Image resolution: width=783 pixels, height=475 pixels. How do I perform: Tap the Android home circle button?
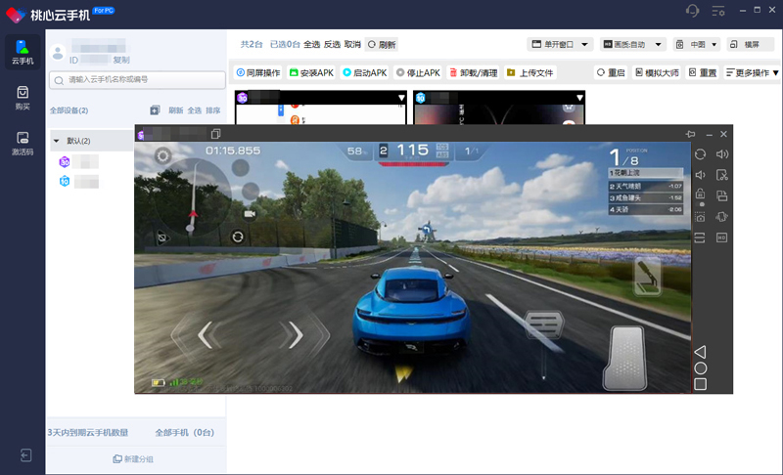(x=700, y=368)
